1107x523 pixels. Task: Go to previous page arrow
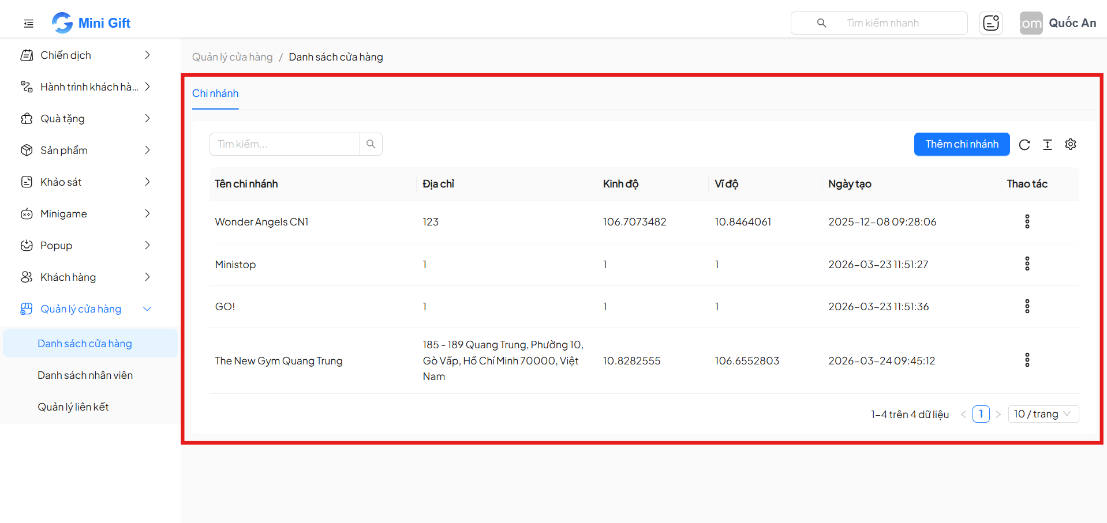point(963,415)
